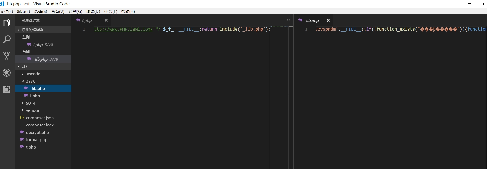Open the Extensions view in activity bar
Viewport: 487px width, 169px height.
tap(7, 89)
